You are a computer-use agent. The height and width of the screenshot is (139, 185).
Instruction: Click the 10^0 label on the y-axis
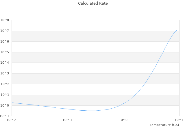pyautogui.click(x=5, y=105)
